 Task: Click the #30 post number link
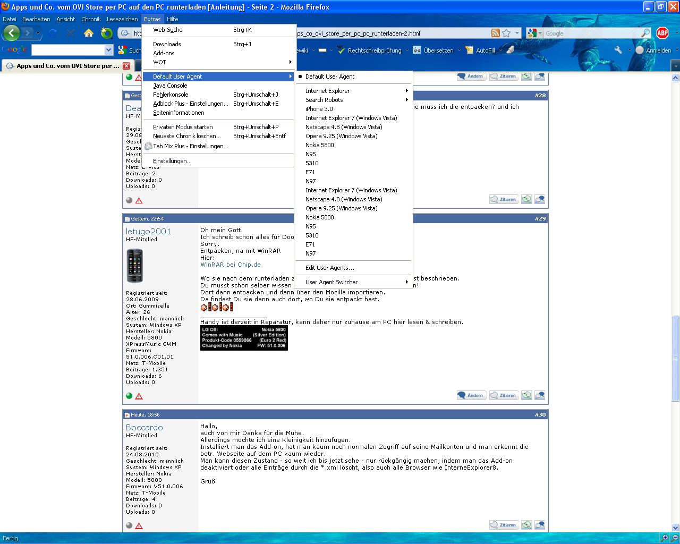540,414
